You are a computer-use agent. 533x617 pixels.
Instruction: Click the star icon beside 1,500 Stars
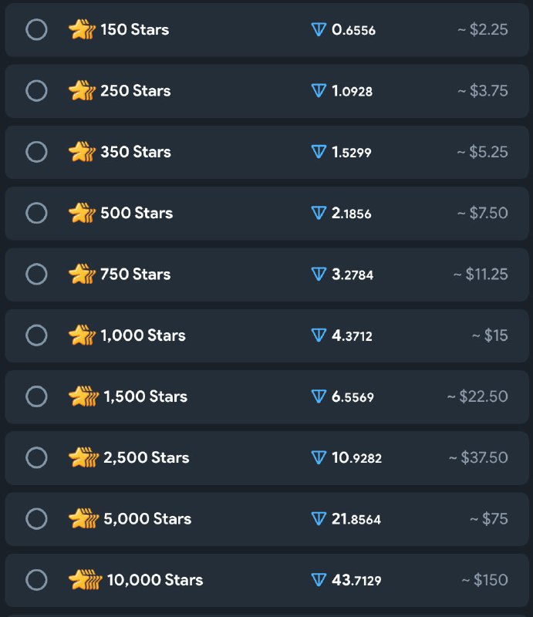point(83,396)
